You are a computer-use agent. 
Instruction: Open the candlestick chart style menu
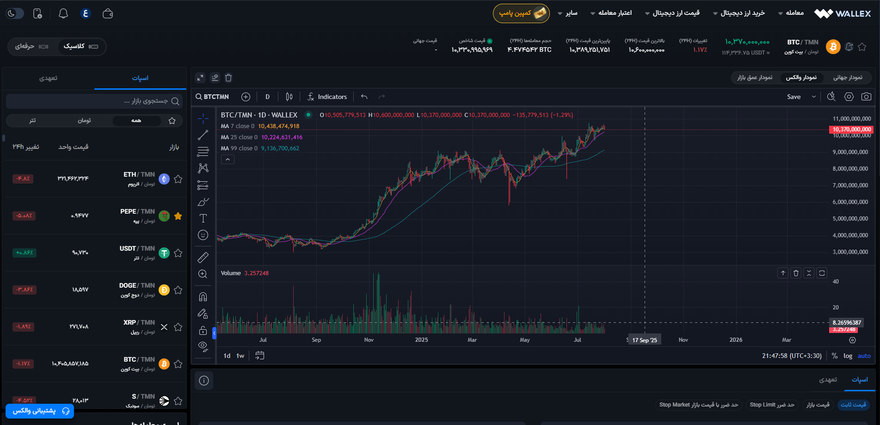coord(289,97)
